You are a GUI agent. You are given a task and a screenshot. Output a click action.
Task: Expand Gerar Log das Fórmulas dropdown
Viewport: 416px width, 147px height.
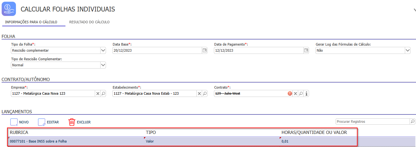pos(407,50)
